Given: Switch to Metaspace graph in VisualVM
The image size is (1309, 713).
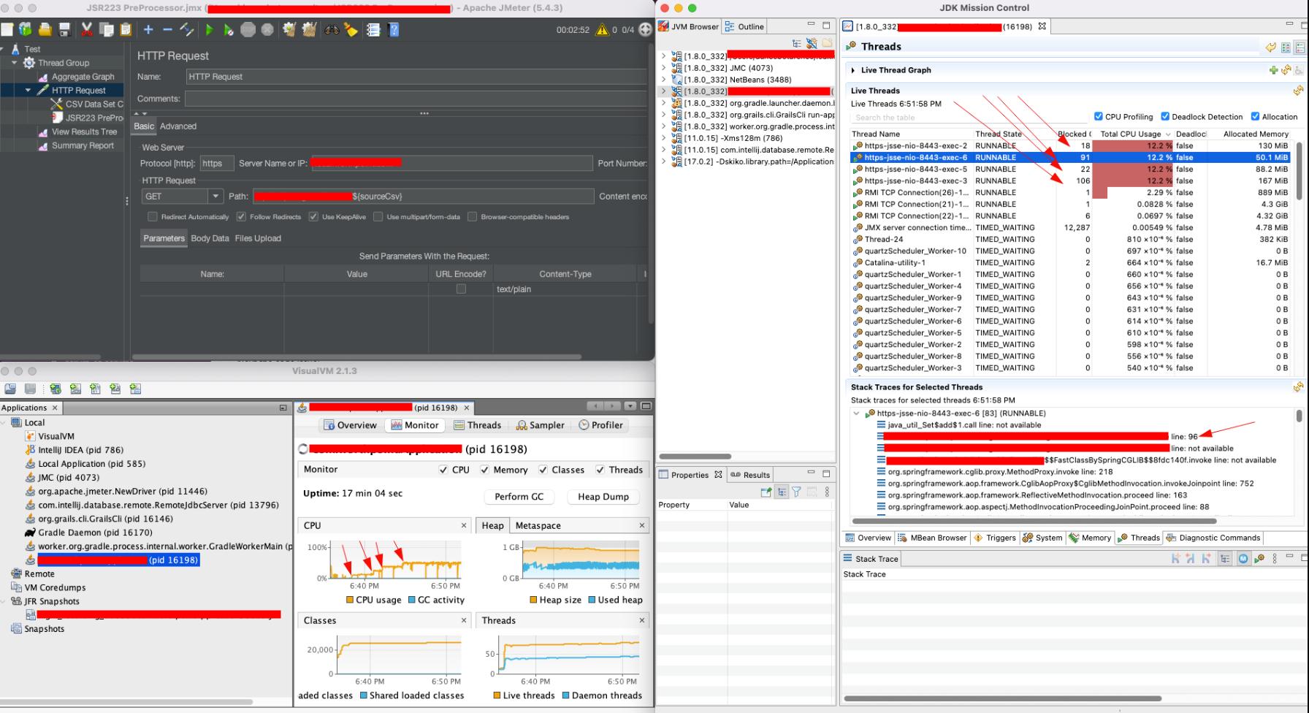Looking at the screenshot, I should point(538,525).
